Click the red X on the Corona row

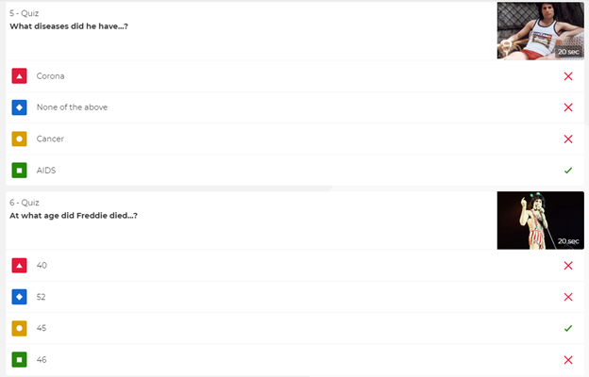[x=568, y=75]
